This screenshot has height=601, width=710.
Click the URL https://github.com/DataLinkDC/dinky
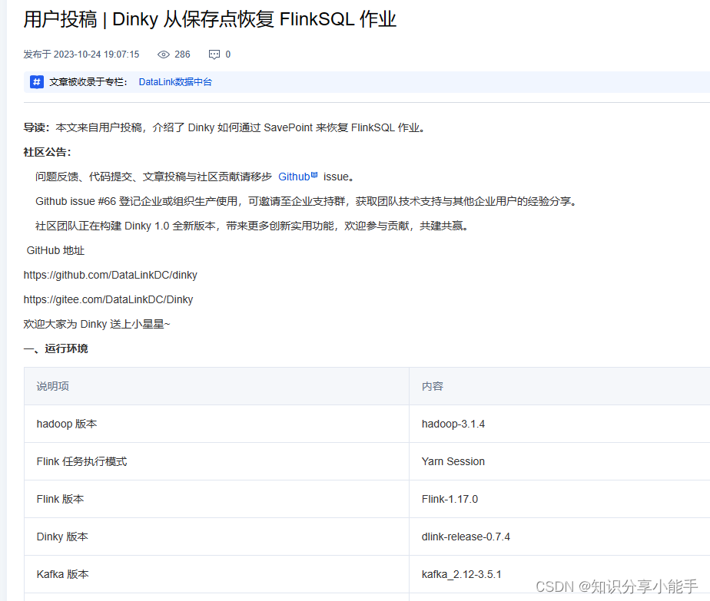(111, 275)
